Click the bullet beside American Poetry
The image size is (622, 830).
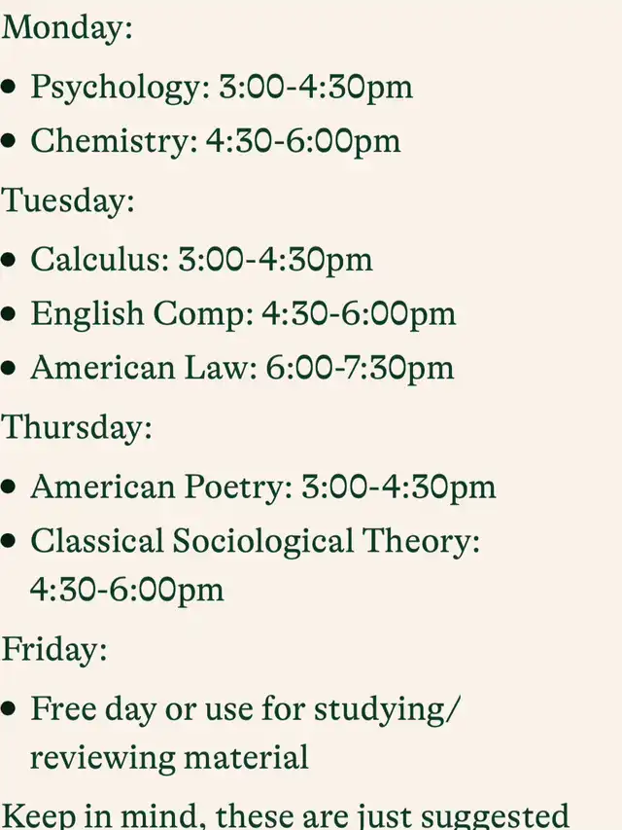point(9,487)
